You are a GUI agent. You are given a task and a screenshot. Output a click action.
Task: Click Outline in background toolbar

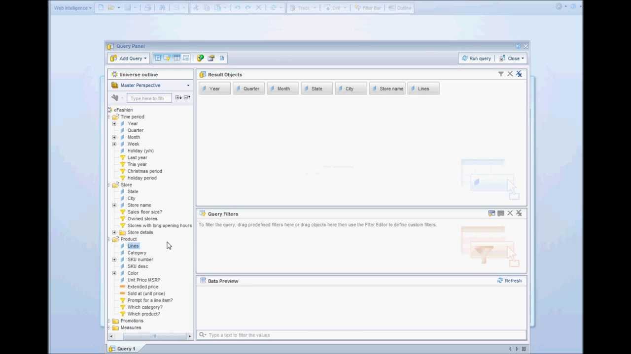[400, 8]
